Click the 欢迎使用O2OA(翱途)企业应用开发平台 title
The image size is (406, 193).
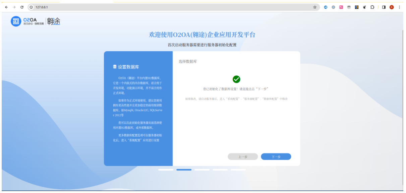(x=202, y=35)
